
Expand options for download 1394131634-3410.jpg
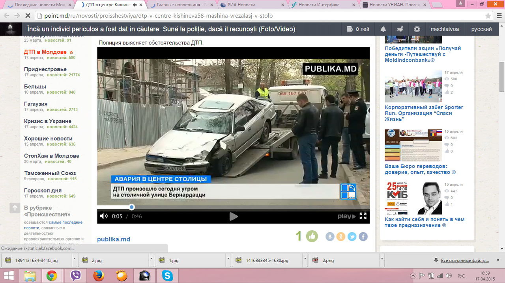(x=74, y=260)
